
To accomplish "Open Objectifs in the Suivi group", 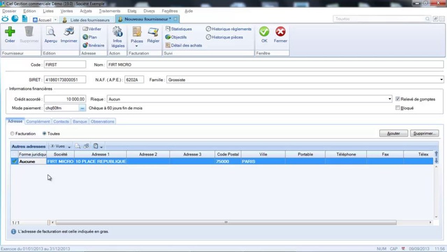I will 176,37.
